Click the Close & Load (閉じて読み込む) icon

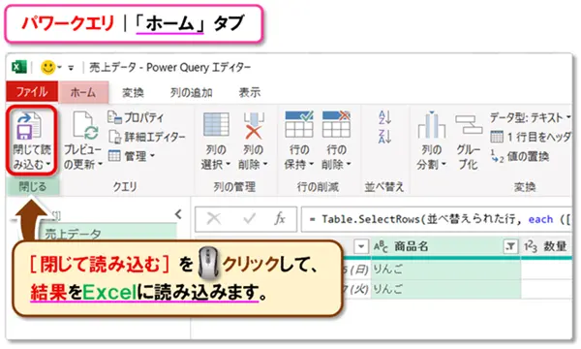click(29, 125)
